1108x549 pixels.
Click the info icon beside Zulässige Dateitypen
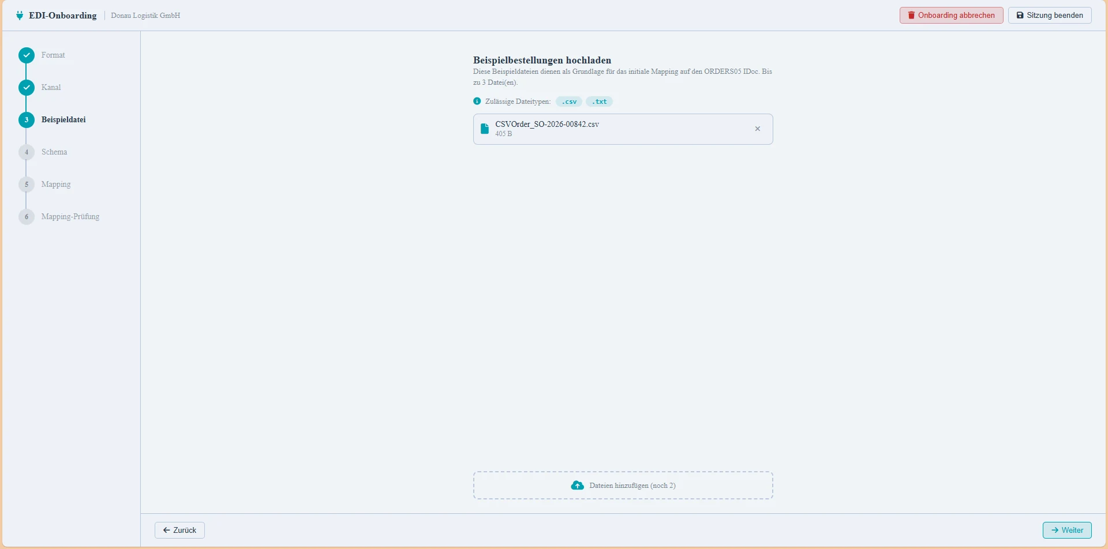(477, 101)
